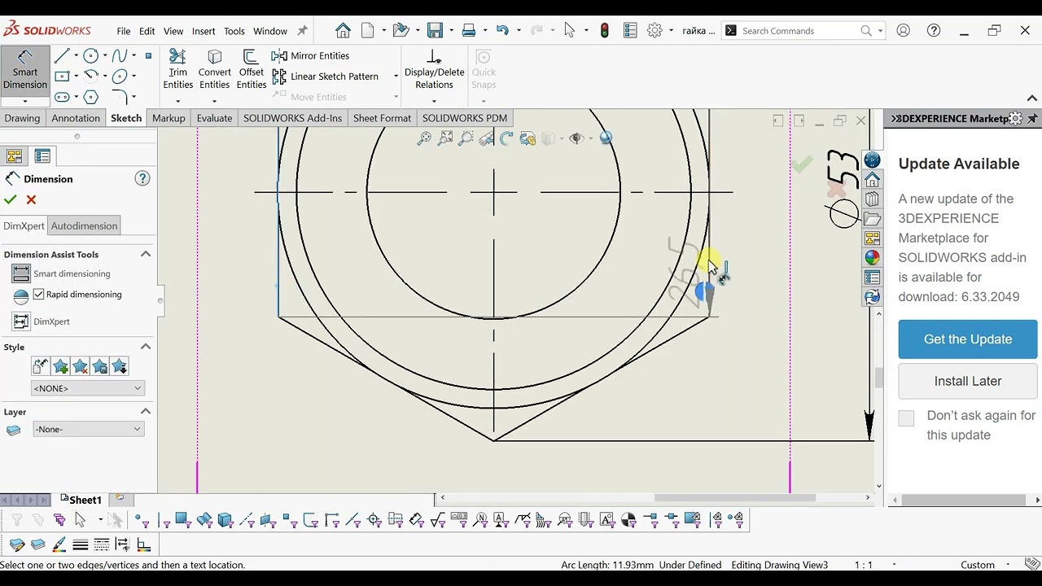
Task: Click the Install Later button
Action: click(x=968, y=381)
